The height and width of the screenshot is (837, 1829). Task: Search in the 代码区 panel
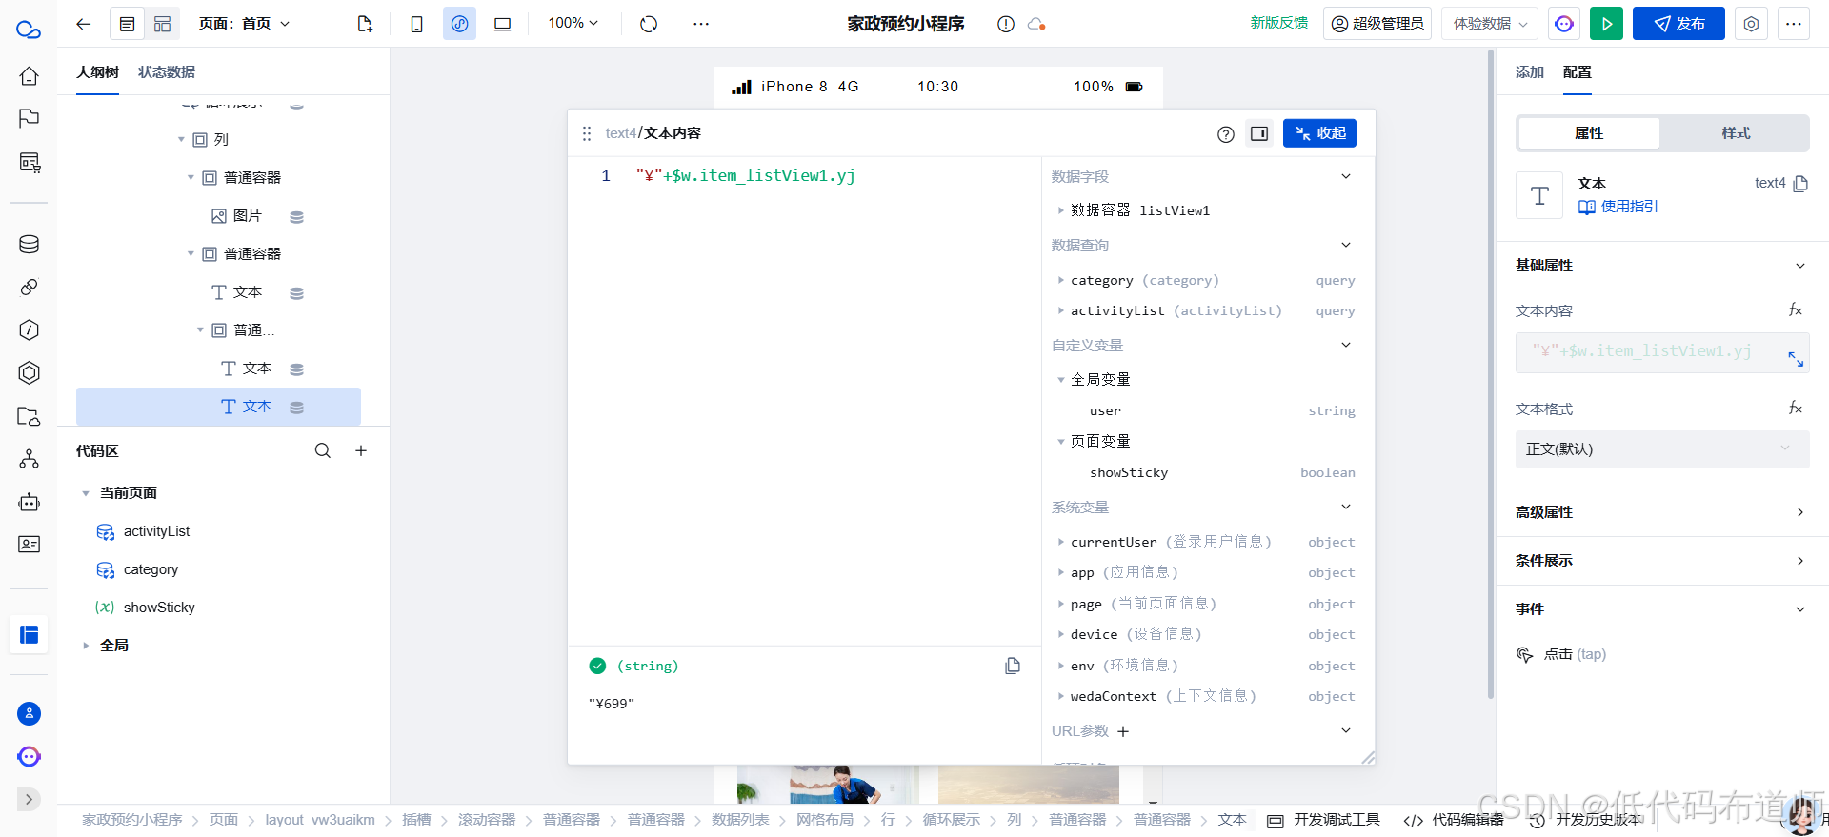[x=323, y=451]
